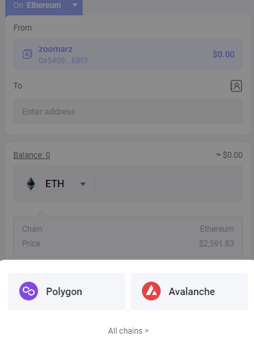The width and height of the screenshot is (254, 345).
Task: Select the Avalanche chain option
Action: pos(189,291)
